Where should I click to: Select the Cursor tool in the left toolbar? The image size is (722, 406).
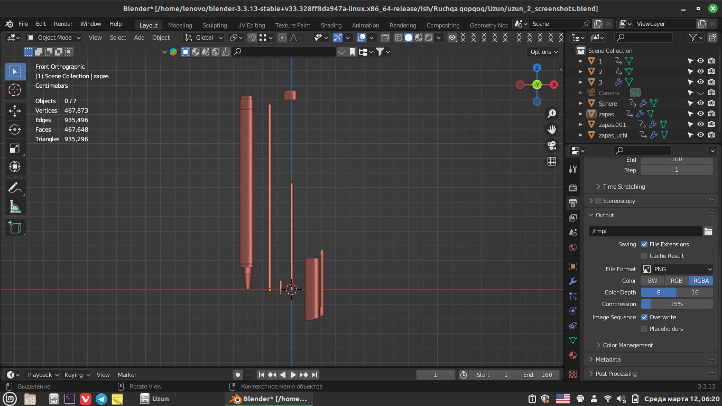15,90
